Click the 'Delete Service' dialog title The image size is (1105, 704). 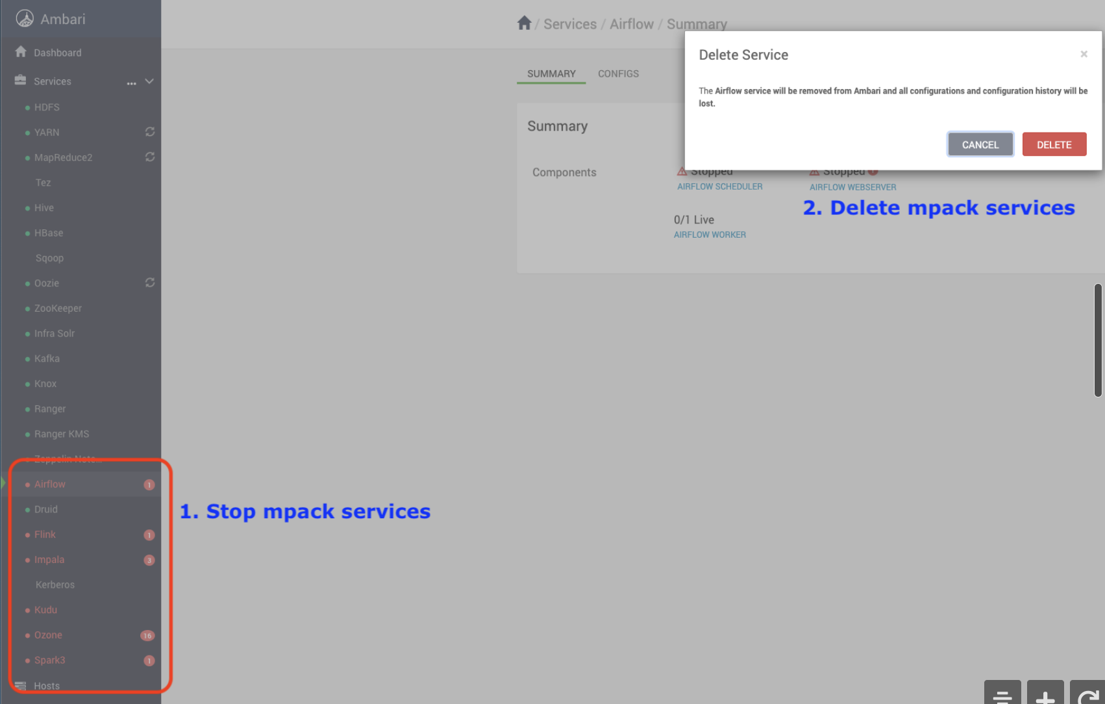pyautogui.click(x=743, y=55)
